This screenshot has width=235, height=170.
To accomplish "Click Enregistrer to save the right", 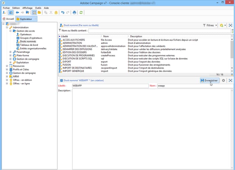I will tap(210, 80).
